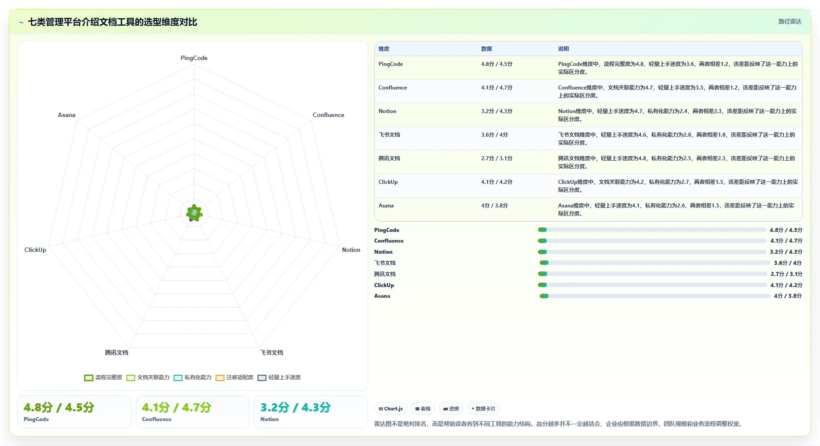Select the Confluence name cell in the table
Screen dimensions: 820x446
click(426, 91)
